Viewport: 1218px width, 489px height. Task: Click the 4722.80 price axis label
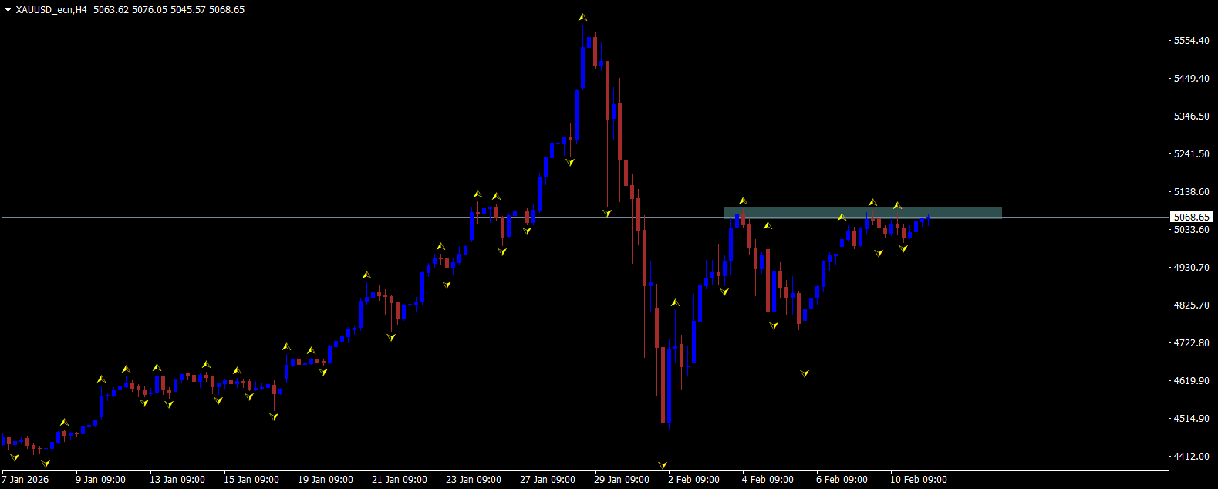click(1191, 343)
